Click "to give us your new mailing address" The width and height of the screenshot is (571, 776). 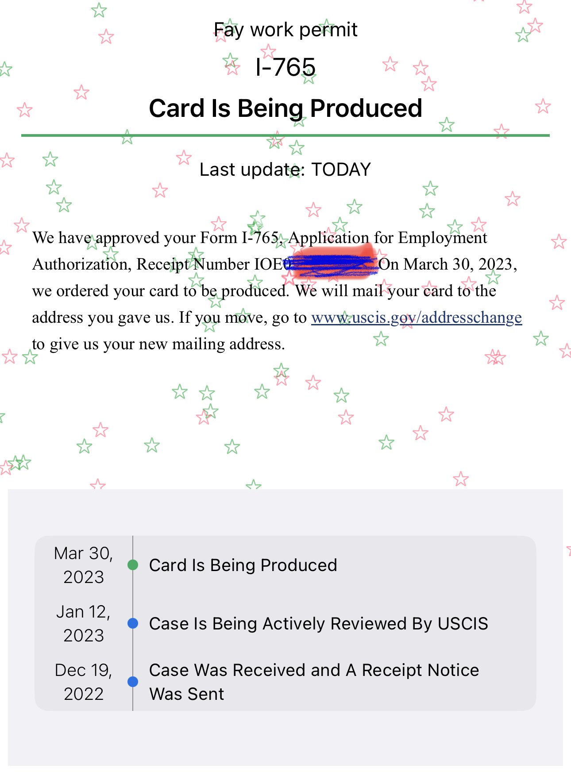click(158, 344)
